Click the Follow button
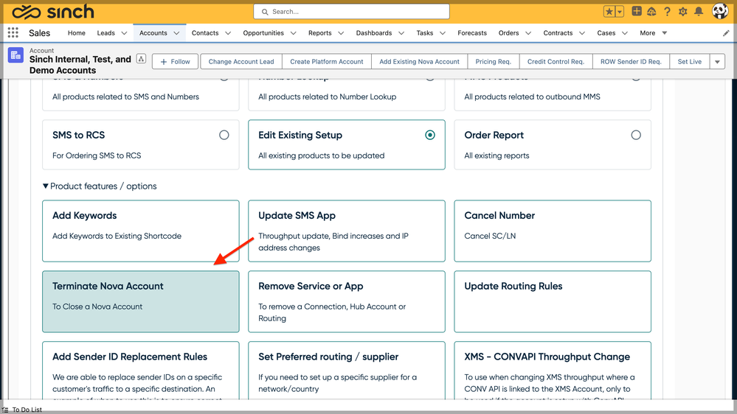 pos(175,61)
